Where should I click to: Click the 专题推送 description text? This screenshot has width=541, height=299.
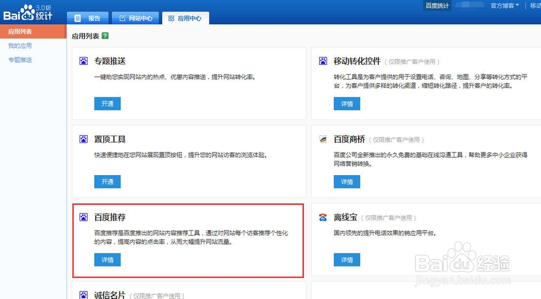(175, 77)
